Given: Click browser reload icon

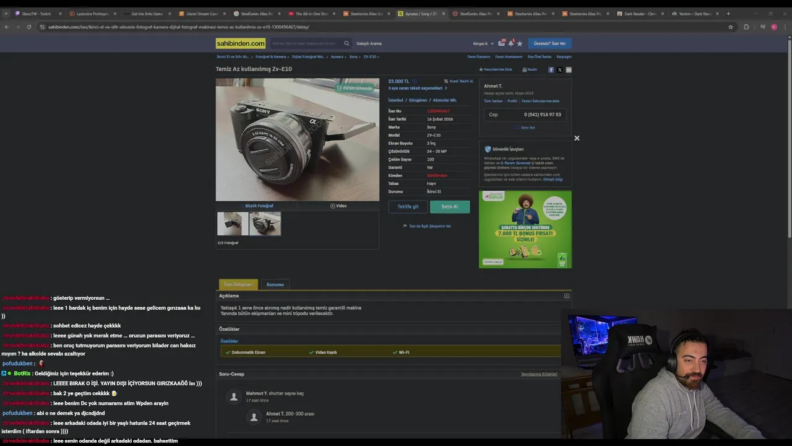Looking at the screenshot, I should click(x=28, y=27).
